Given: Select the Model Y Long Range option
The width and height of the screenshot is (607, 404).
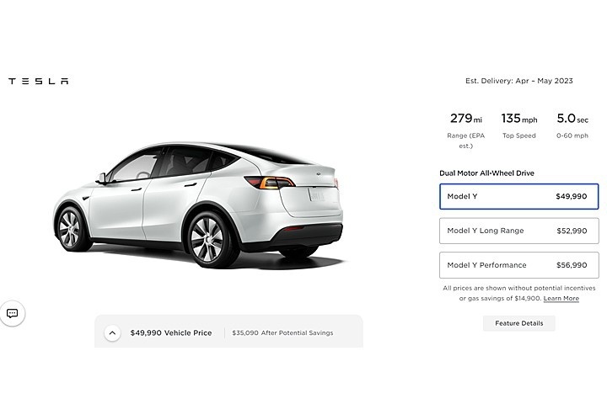Looking at the screenshot, I should pyautogui.click(x=518, y=231).
